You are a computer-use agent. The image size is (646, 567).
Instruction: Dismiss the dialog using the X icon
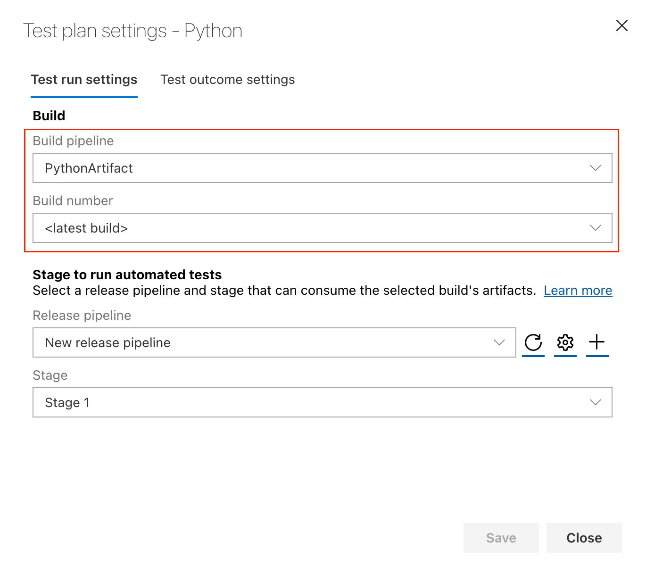click(x=621, y=26)
